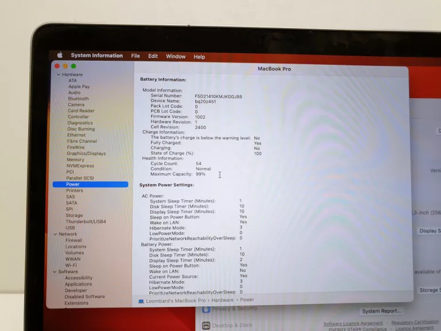Select USB in the sidebar

point(70,228)
